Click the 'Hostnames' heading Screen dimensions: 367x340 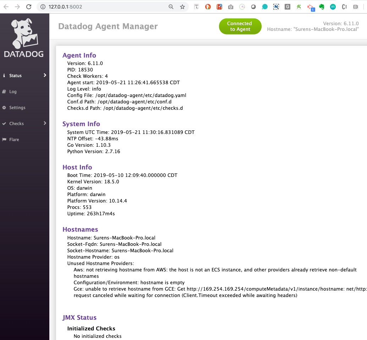pyautogui.click(x=80, y=230)
